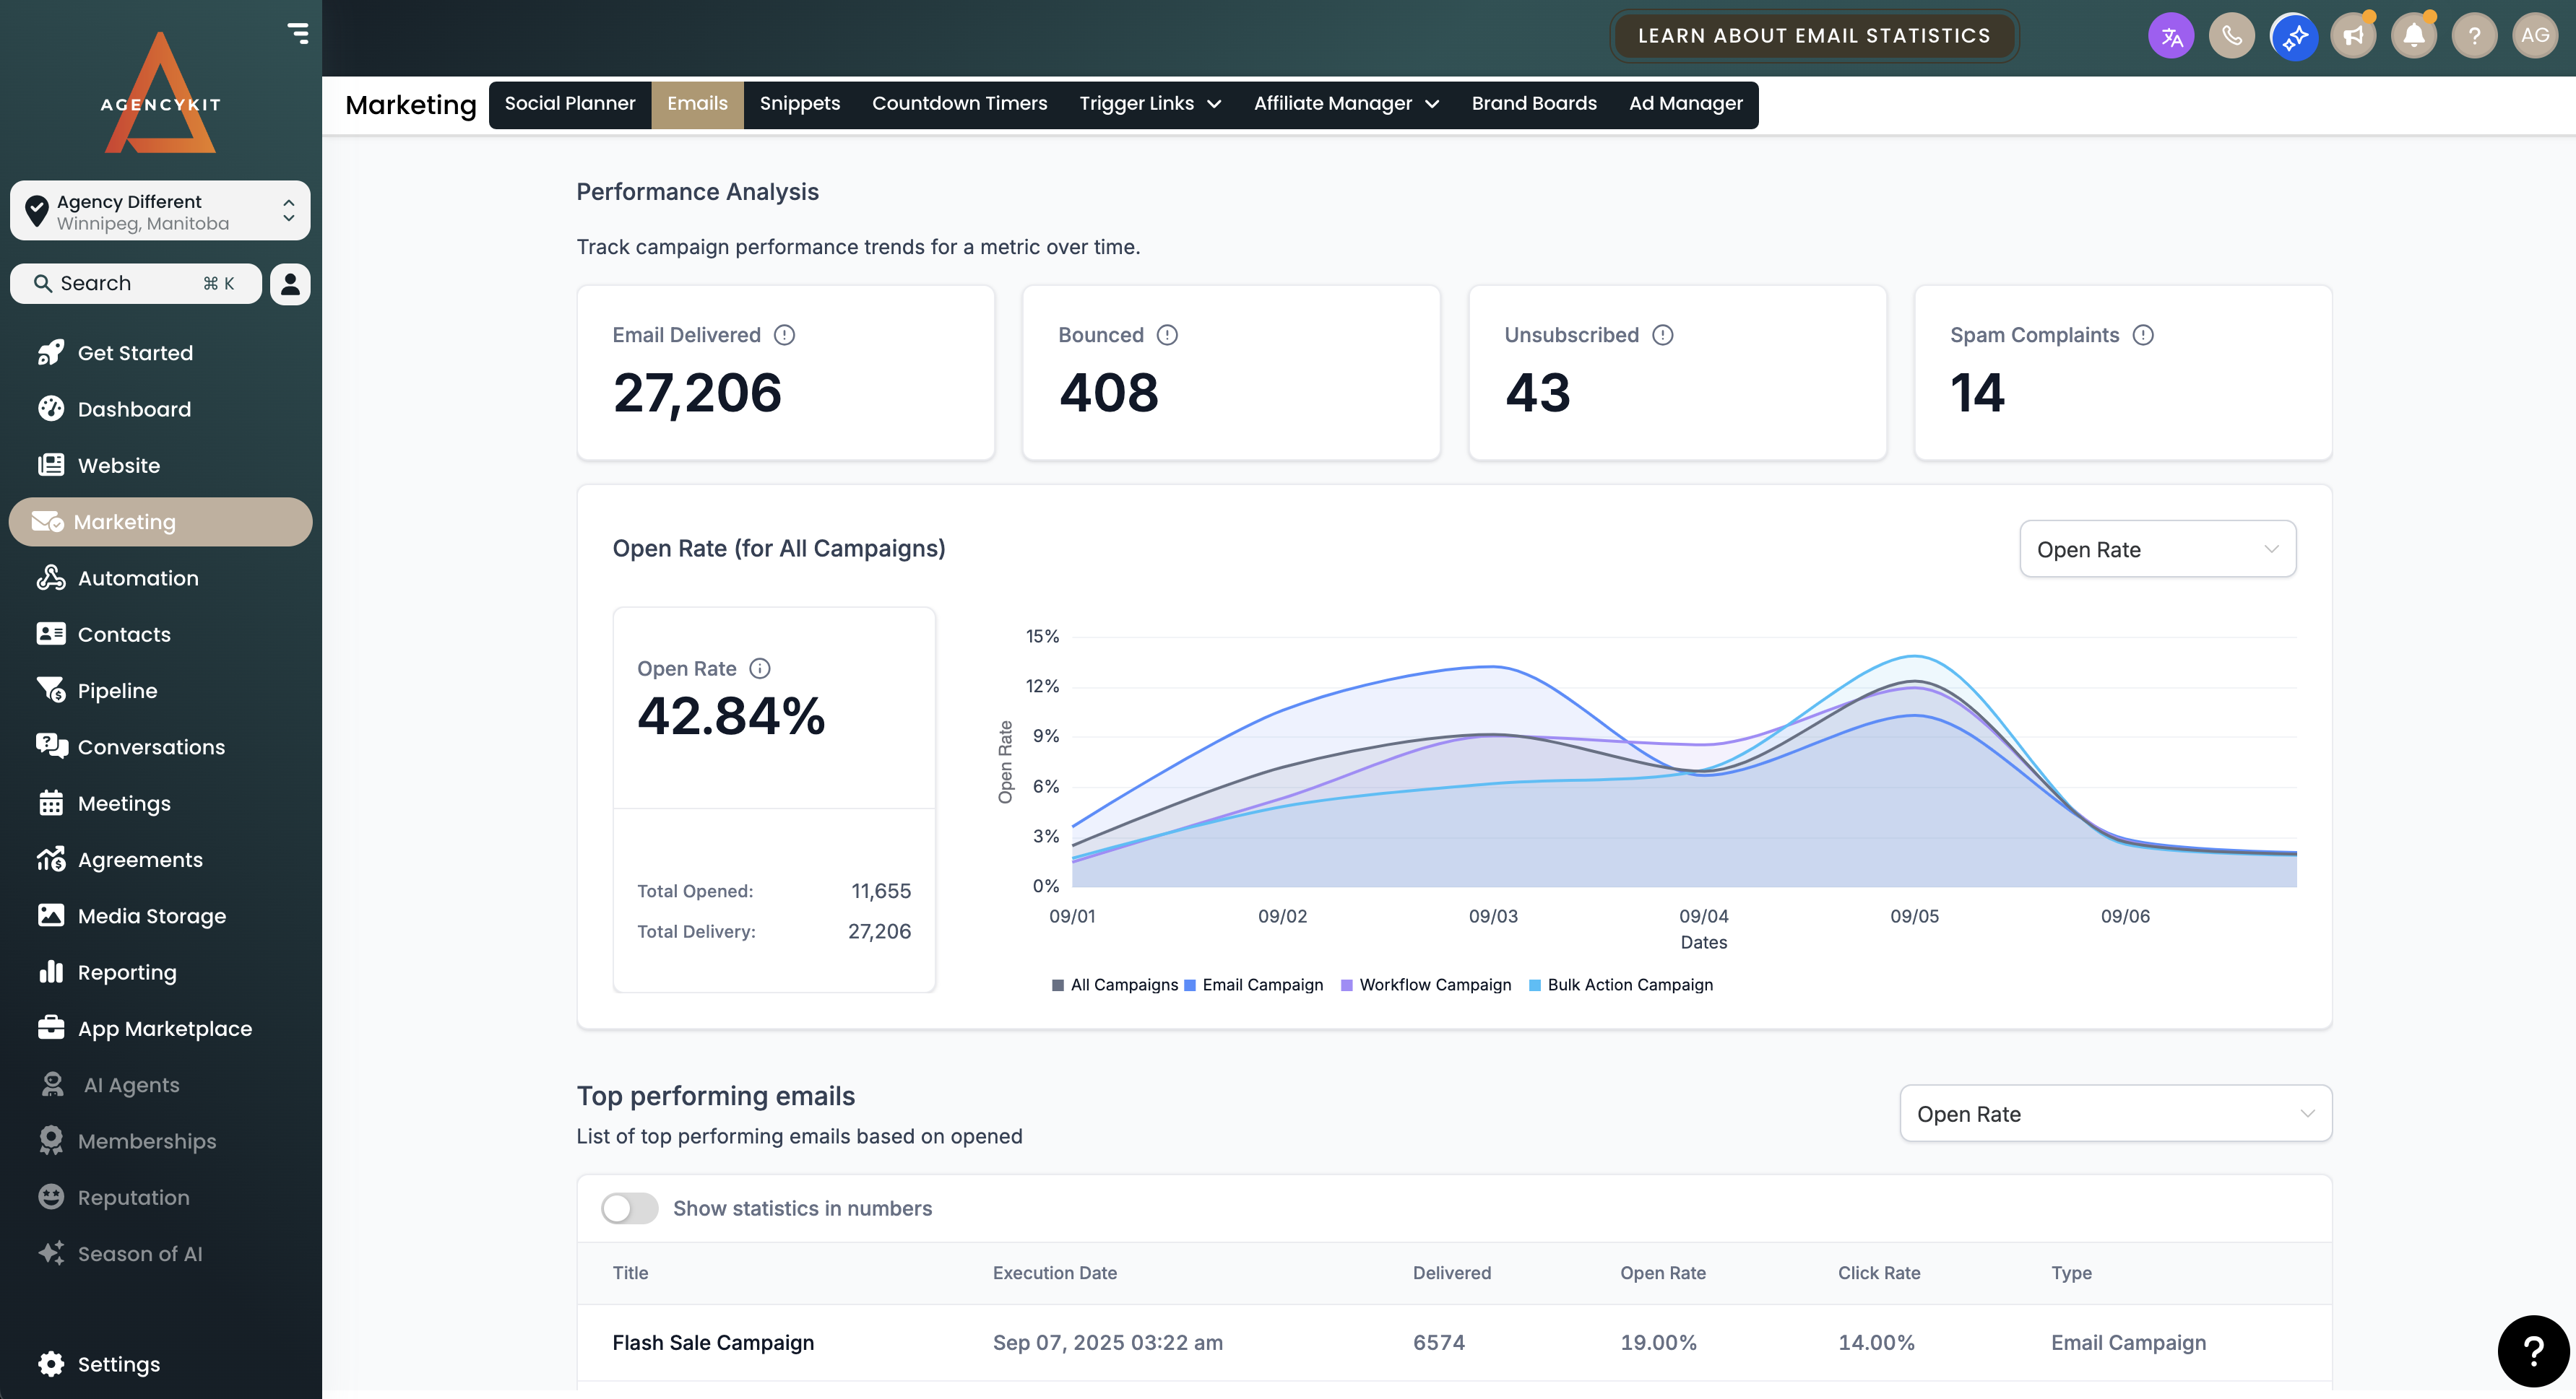This screenshot has width=2576, height=1399.
Task: Click info icon next to Bounced
Action: coord(1167,335)
